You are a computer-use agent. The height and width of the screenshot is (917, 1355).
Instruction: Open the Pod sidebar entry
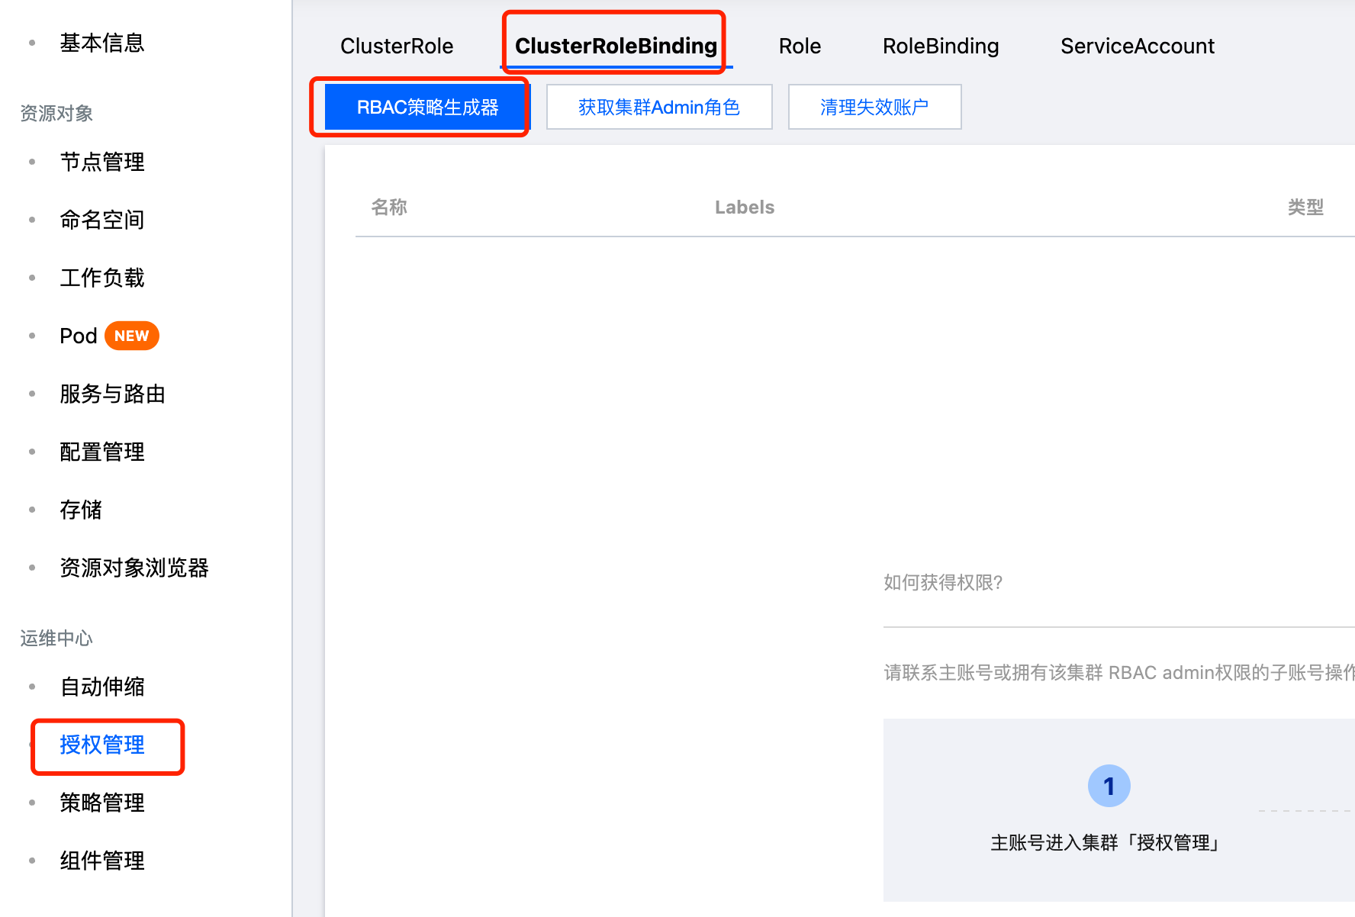click(x=79, y=336)
